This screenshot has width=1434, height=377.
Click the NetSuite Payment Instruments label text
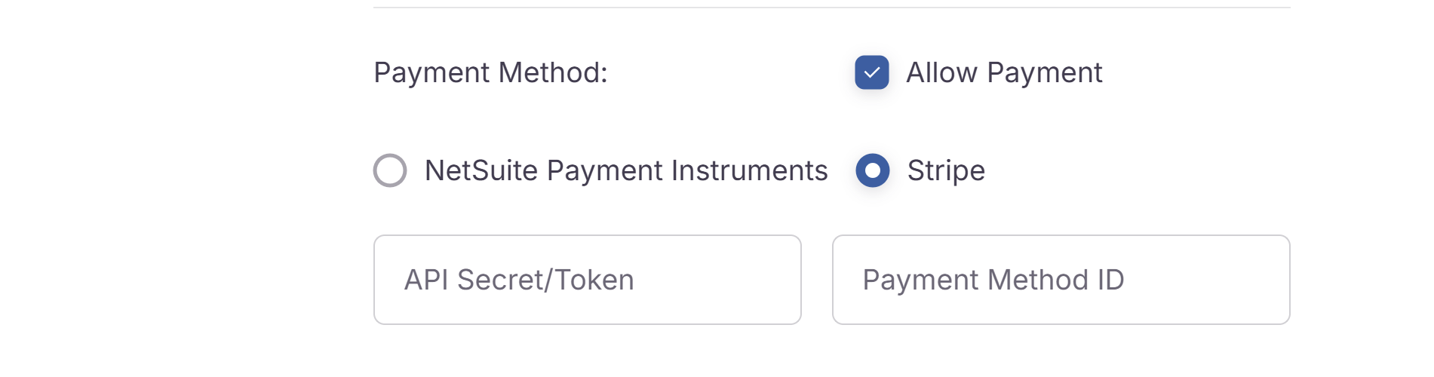click(626, 170)
